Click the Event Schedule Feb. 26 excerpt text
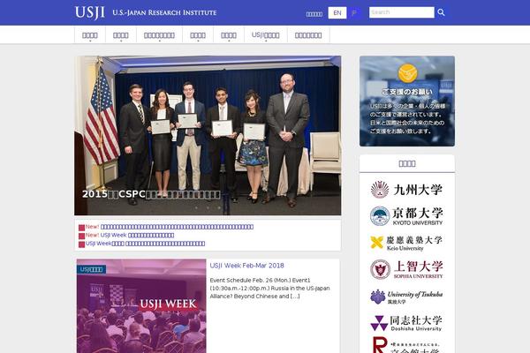This screenshot has width=530, height=353. pos(269,289)
